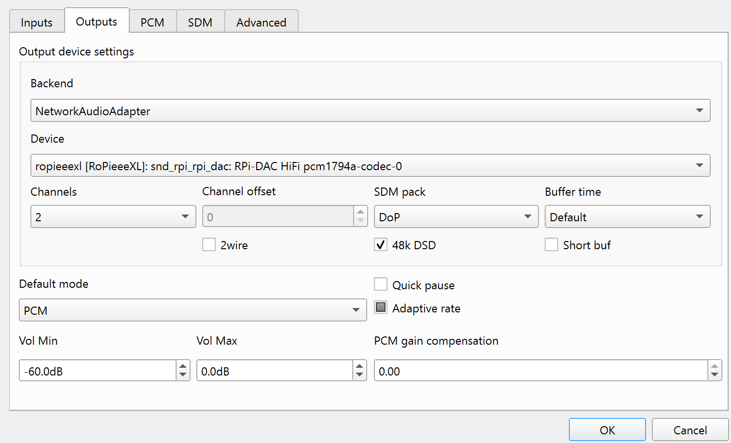Click Cancel to discard changes
This screenshot has width=731, height=443.
690,430
